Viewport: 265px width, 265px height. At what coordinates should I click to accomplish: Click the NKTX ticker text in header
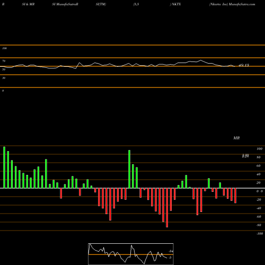(x=176, y=4)
